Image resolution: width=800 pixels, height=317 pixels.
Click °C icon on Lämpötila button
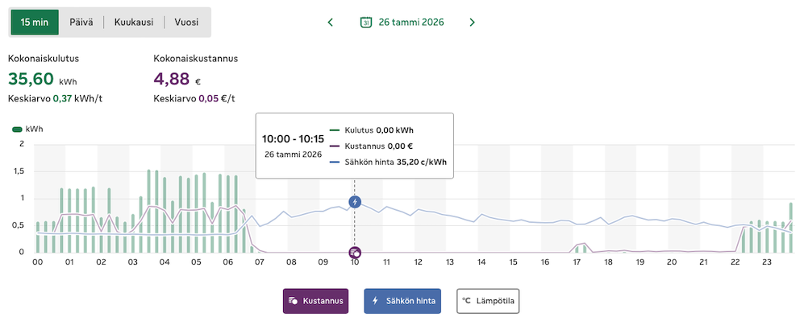(466, 301)
